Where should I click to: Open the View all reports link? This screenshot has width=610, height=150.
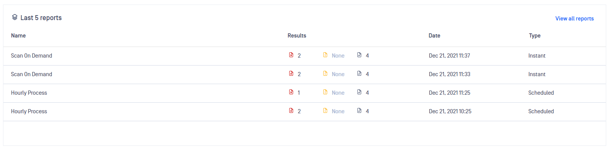(x=574, y=19)
